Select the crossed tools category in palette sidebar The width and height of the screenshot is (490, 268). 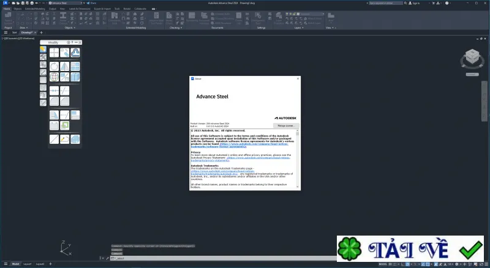tap(43, 57)
